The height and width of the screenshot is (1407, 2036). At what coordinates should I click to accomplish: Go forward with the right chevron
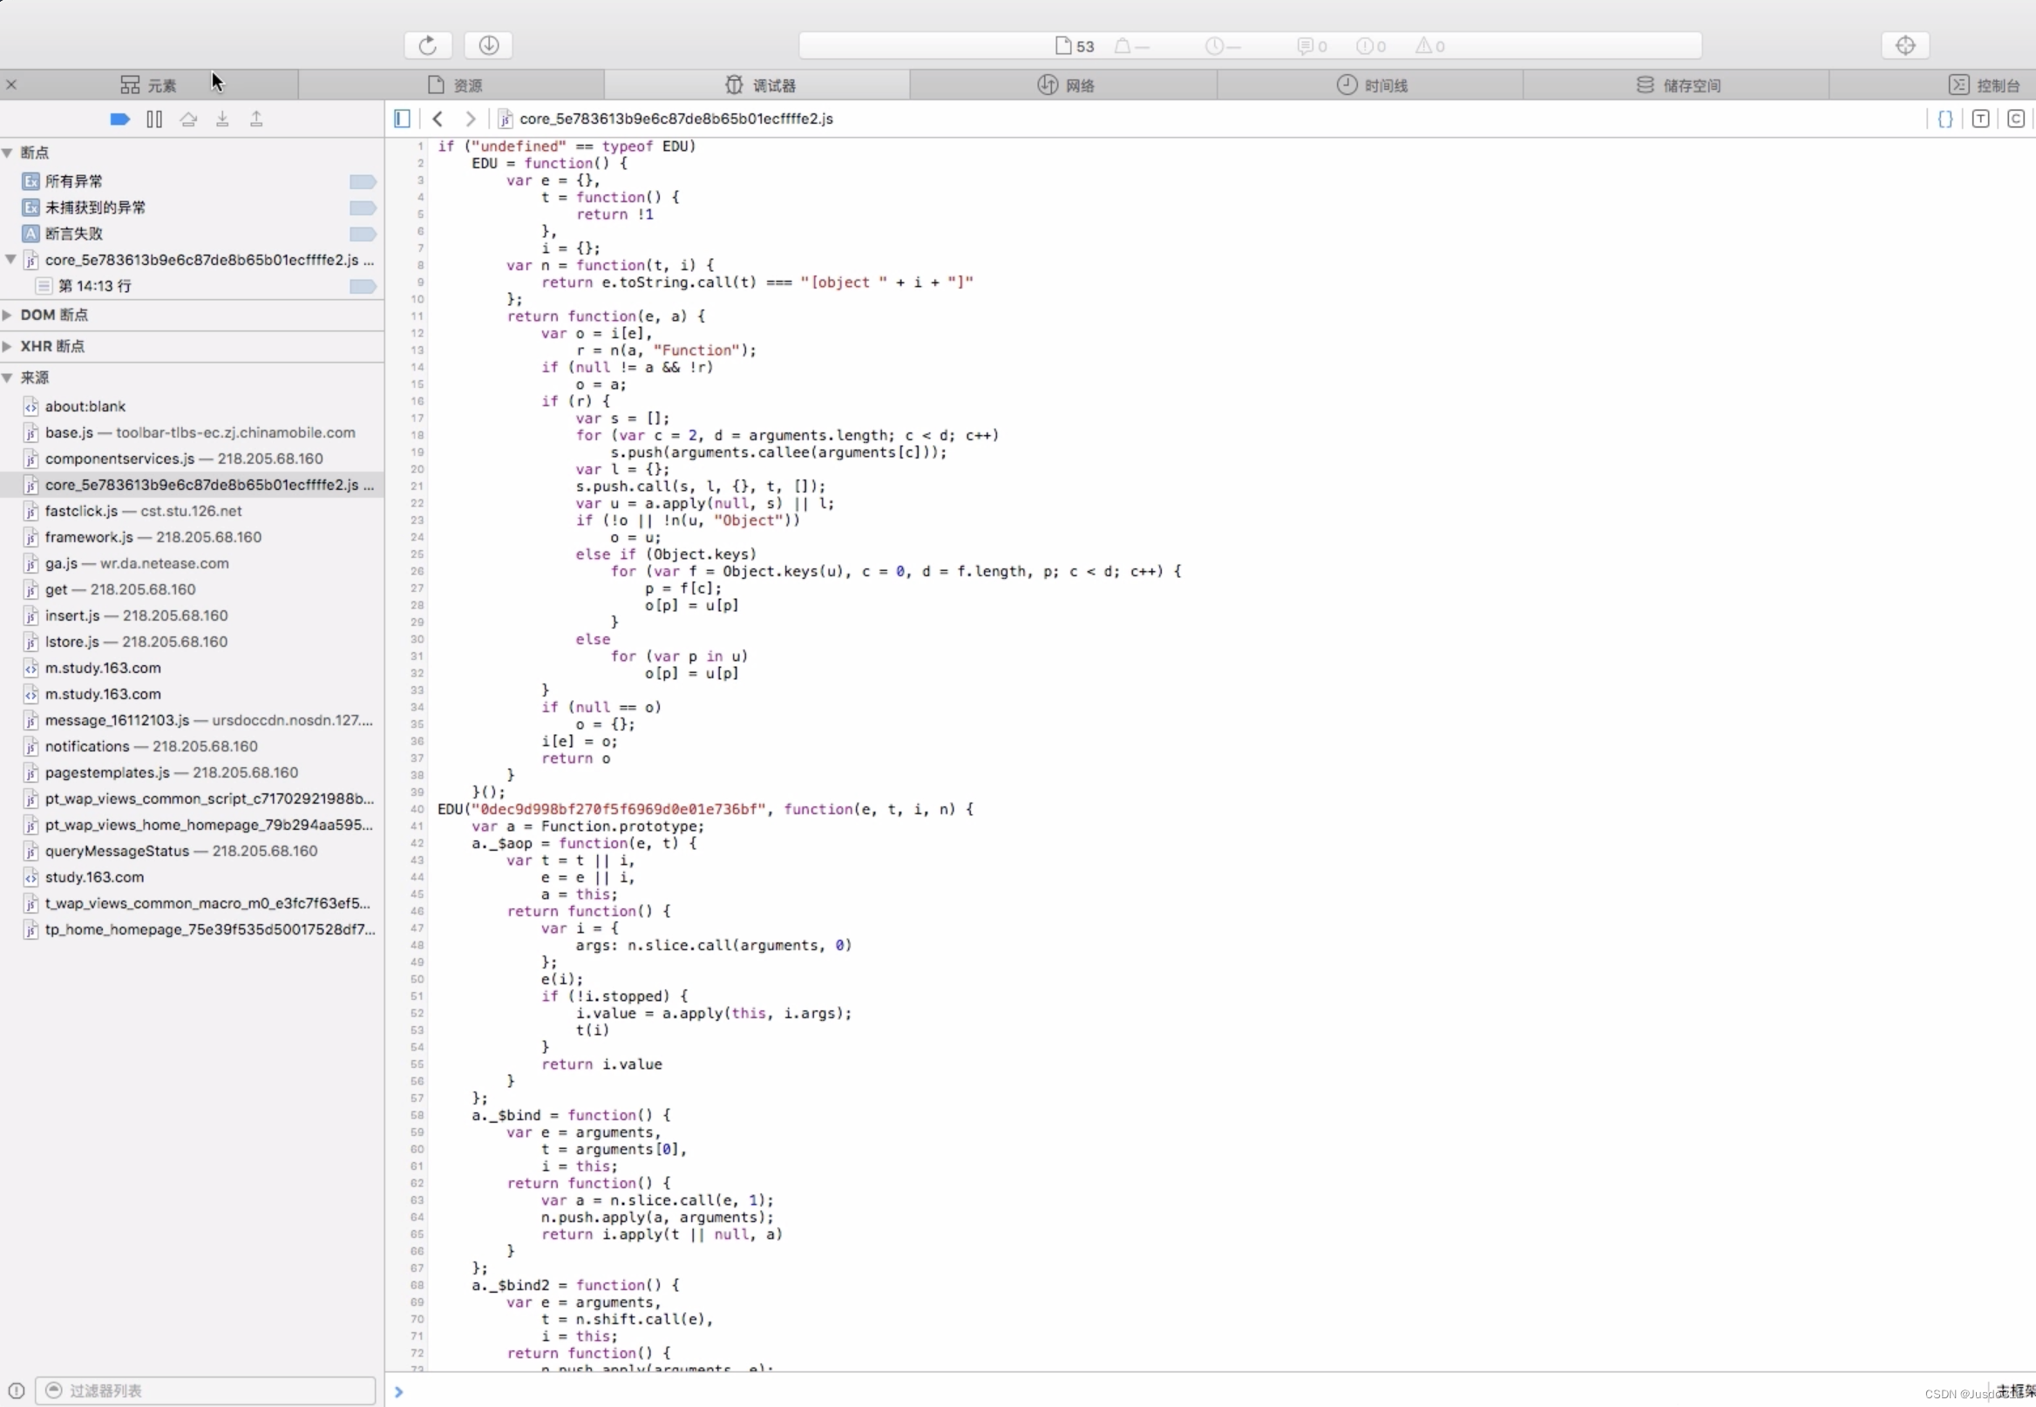tap(471, 119)
